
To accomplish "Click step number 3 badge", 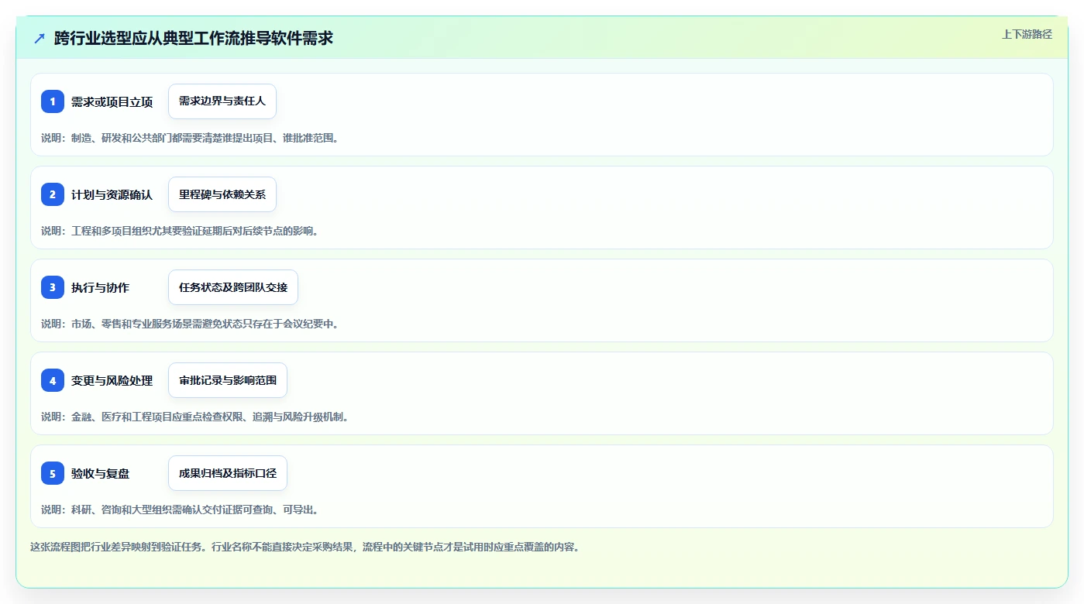I will (53, 287).
